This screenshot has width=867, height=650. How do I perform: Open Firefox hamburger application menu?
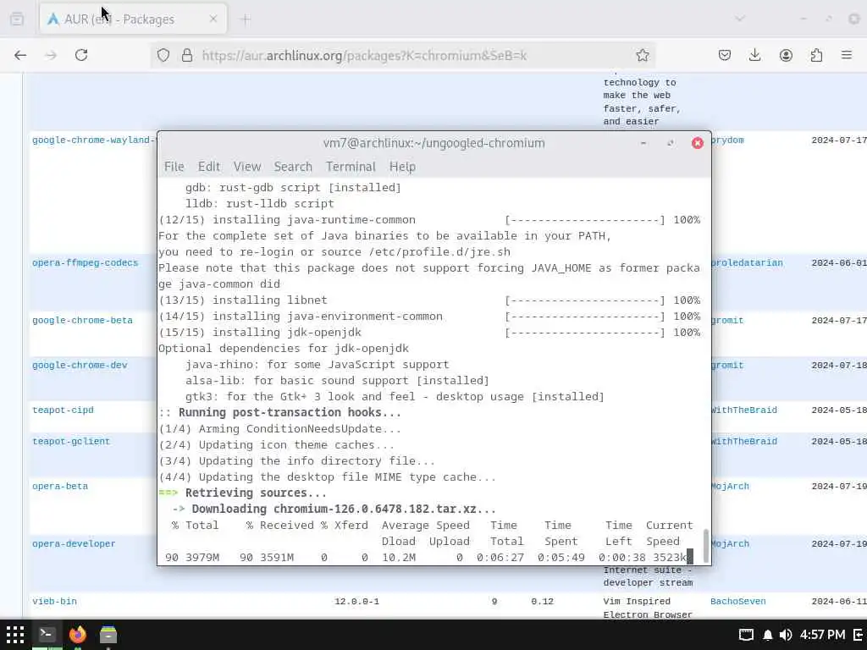847,55
